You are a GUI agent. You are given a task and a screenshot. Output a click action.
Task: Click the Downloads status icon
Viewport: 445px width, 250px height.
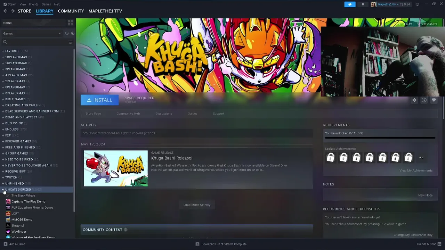coord(197,244)
